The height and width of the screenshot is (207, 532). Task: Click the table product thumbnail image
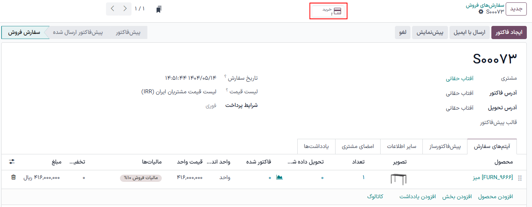[399, 179]
